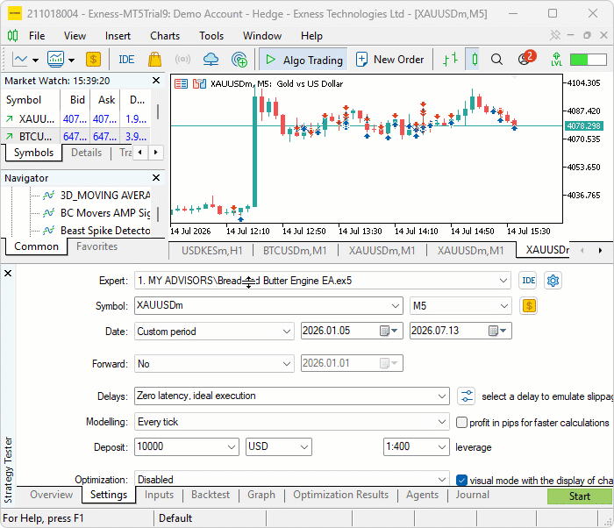
Task: Close the Market Watch panel
Action: point(156,81)
